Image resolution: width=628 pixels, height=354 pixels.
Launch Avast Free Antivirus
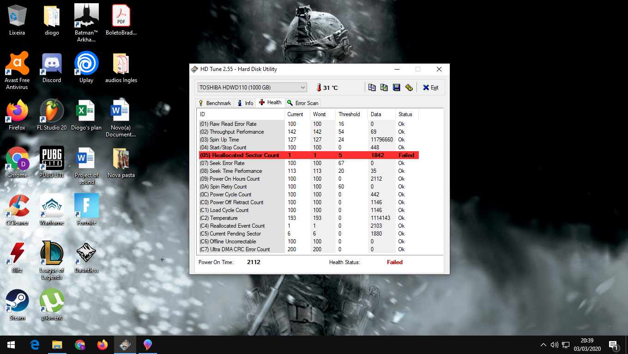pos(17,71)
